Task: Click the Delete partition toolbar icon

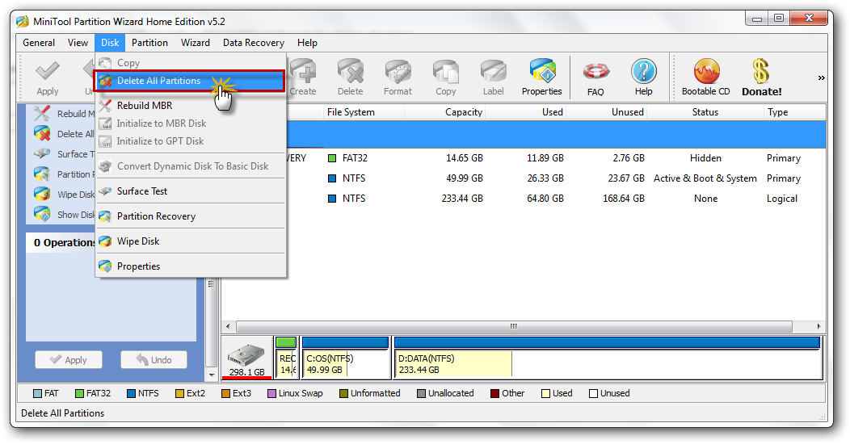Action: click(351, 71)
